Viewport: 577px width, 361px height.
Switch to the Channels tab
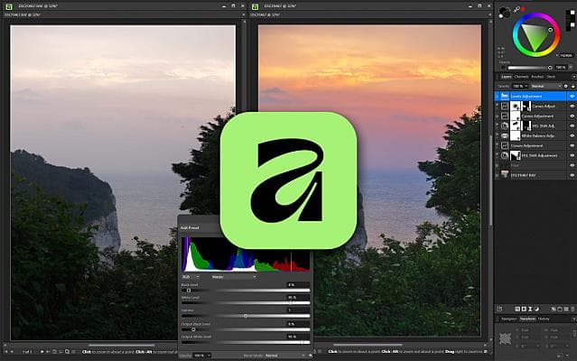[x=521, y=77]
